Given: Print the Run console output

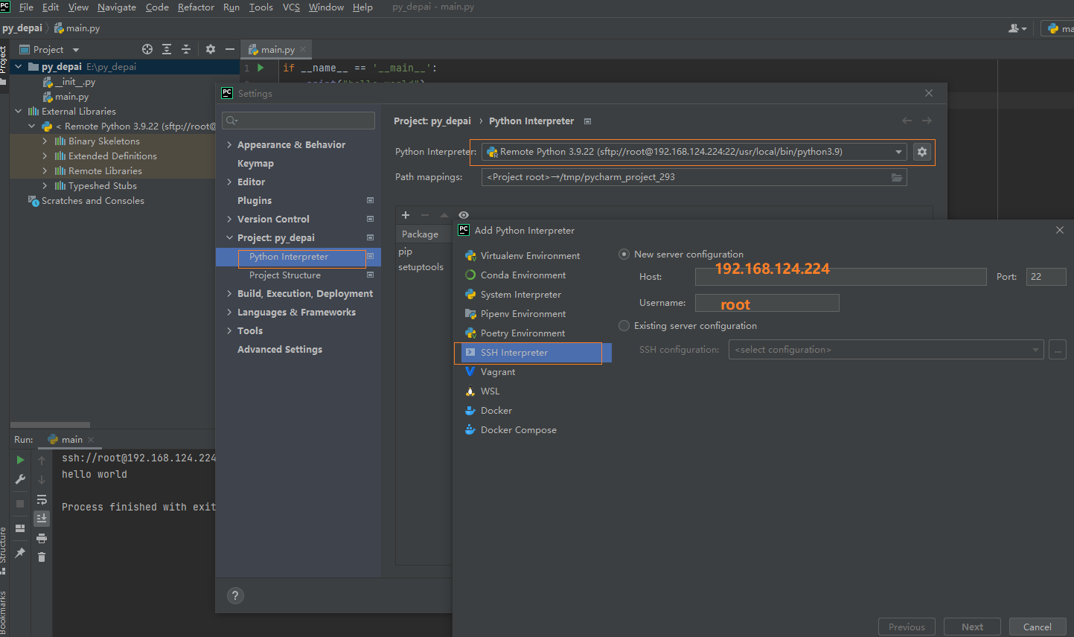Looking at the screenshot, I should 42,538.
